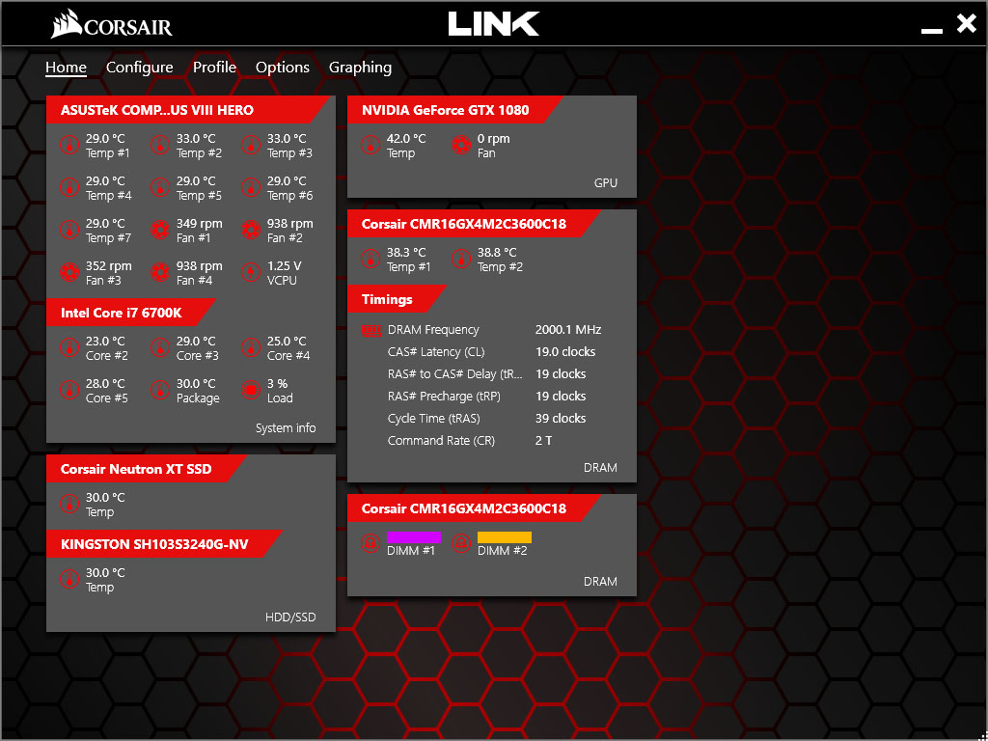
Task: Click the Temp #4 thermometer icon
Action: pos(69,188)
